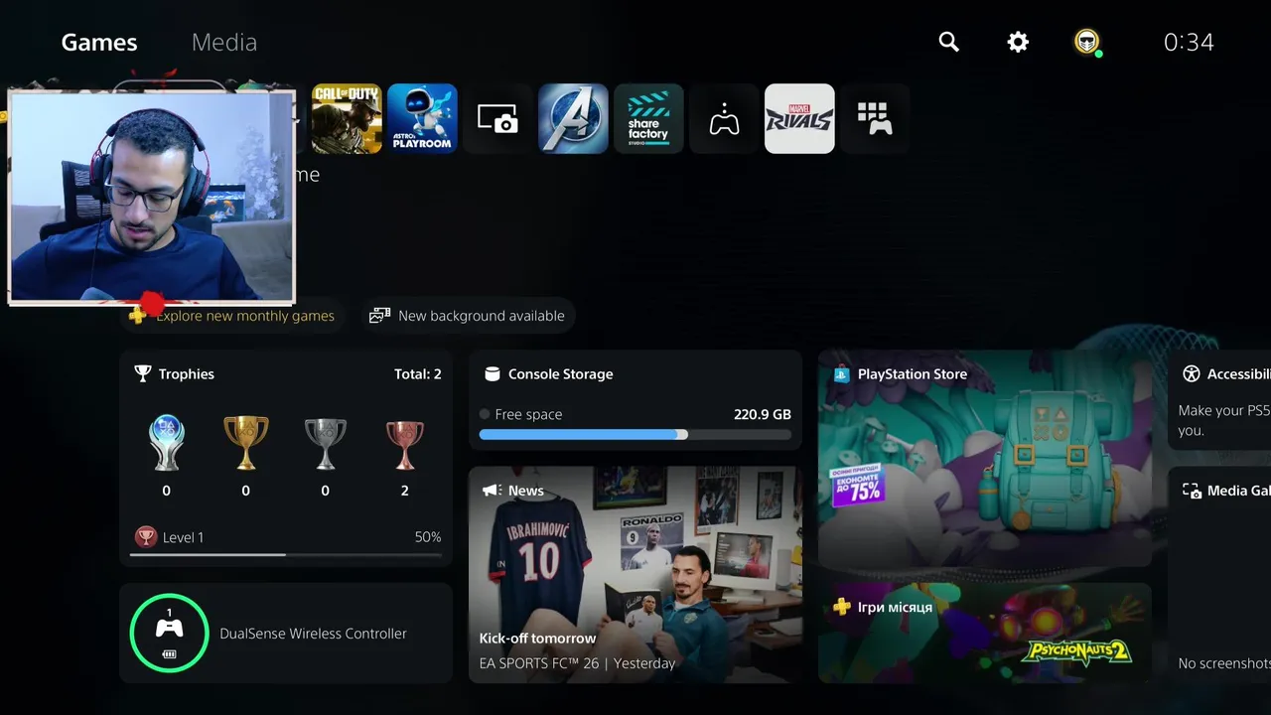Click the trophy level progress bar
The width and height of the screenshot is (1271, 715).
point(286,554)
